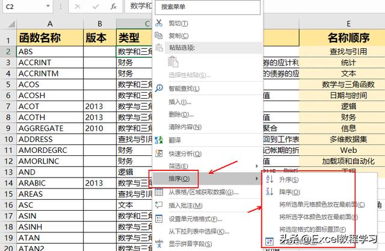Choose 插入批注(M) menu entry
Image resolution: width=385 pixels, height=251 pixels.
(185, 206)
